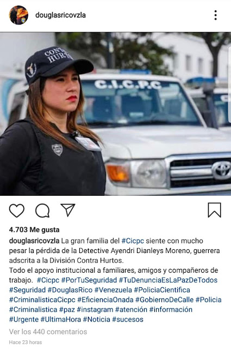The width and height of the screenshot is (231, 349).
Task: Open comments via speech bubble icon
Action: coord(42,210)
